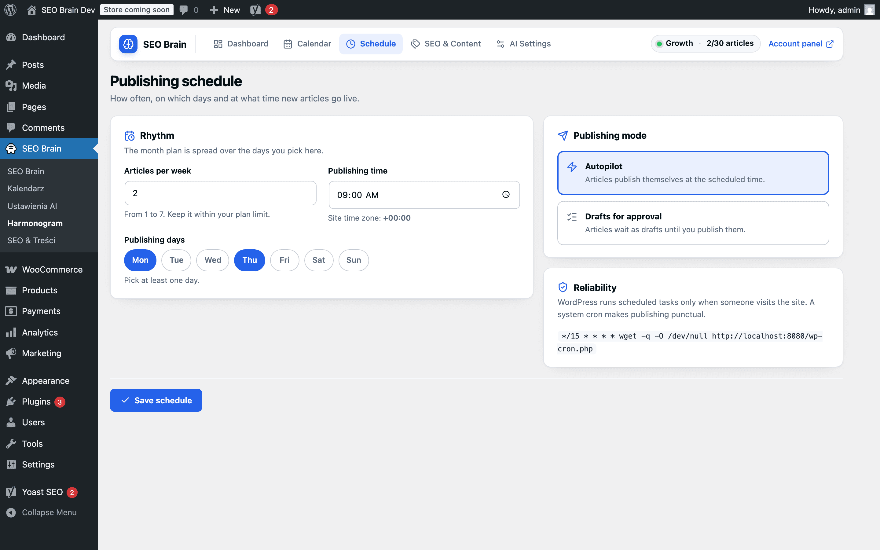Click the Tools wrench icon
The image size is (880, 550).
tap(11, 443)
